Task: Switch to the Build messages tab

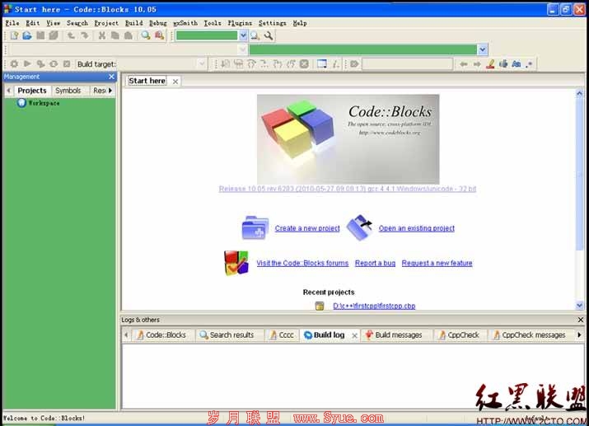Action: [394, 335]
